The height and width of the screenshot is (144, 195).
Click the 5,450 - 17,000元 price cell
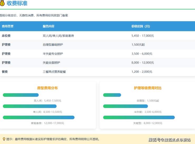click(x=143, y=36)
